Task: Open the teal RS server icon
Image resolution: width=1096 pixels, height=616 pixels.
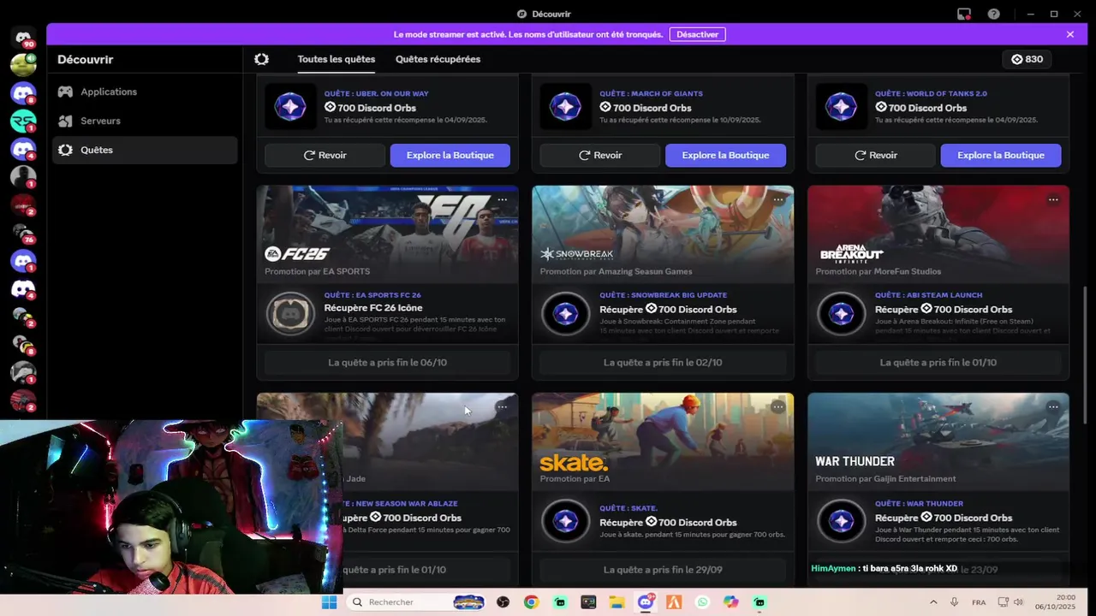Action: (x=23, y=121)
